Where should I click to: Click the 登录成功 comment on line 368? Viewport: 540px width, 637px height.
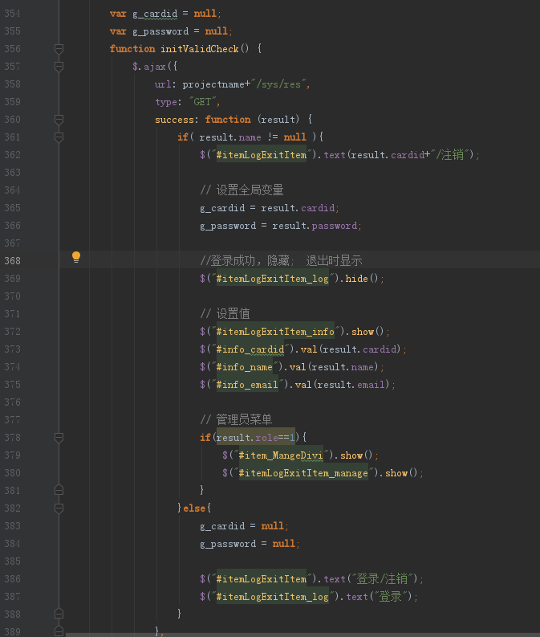point(281,261)
